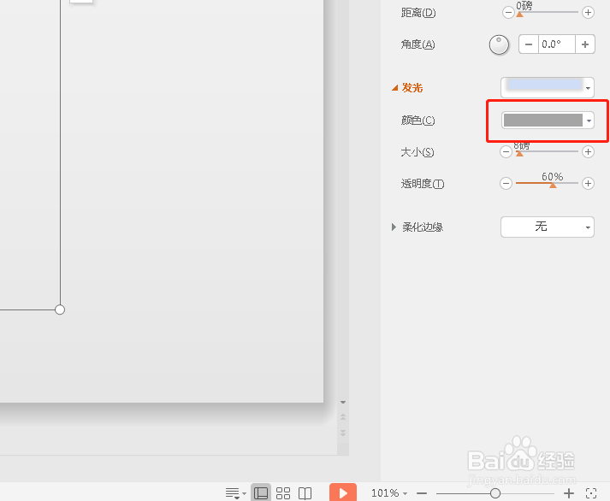Fit slide to window icon

point(591,493)
